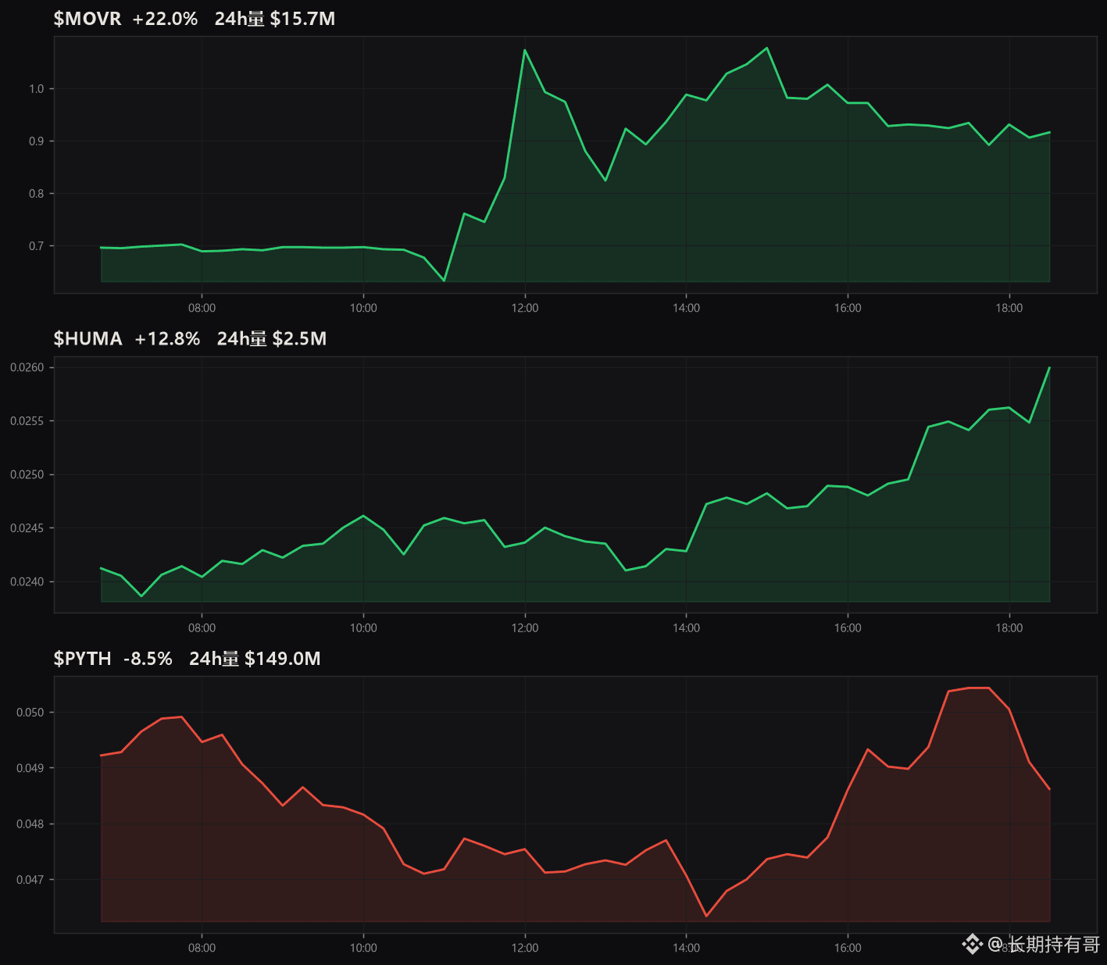This screenshot has height=965, width=1107.
Task: Select the 14:00 time label under PYTH chart
Action: click(x=686, y=948)
